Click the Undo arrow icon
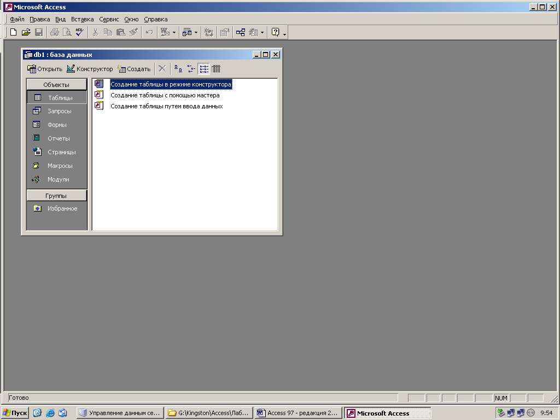Screen dimensions: 560x420 coord(149,32)
